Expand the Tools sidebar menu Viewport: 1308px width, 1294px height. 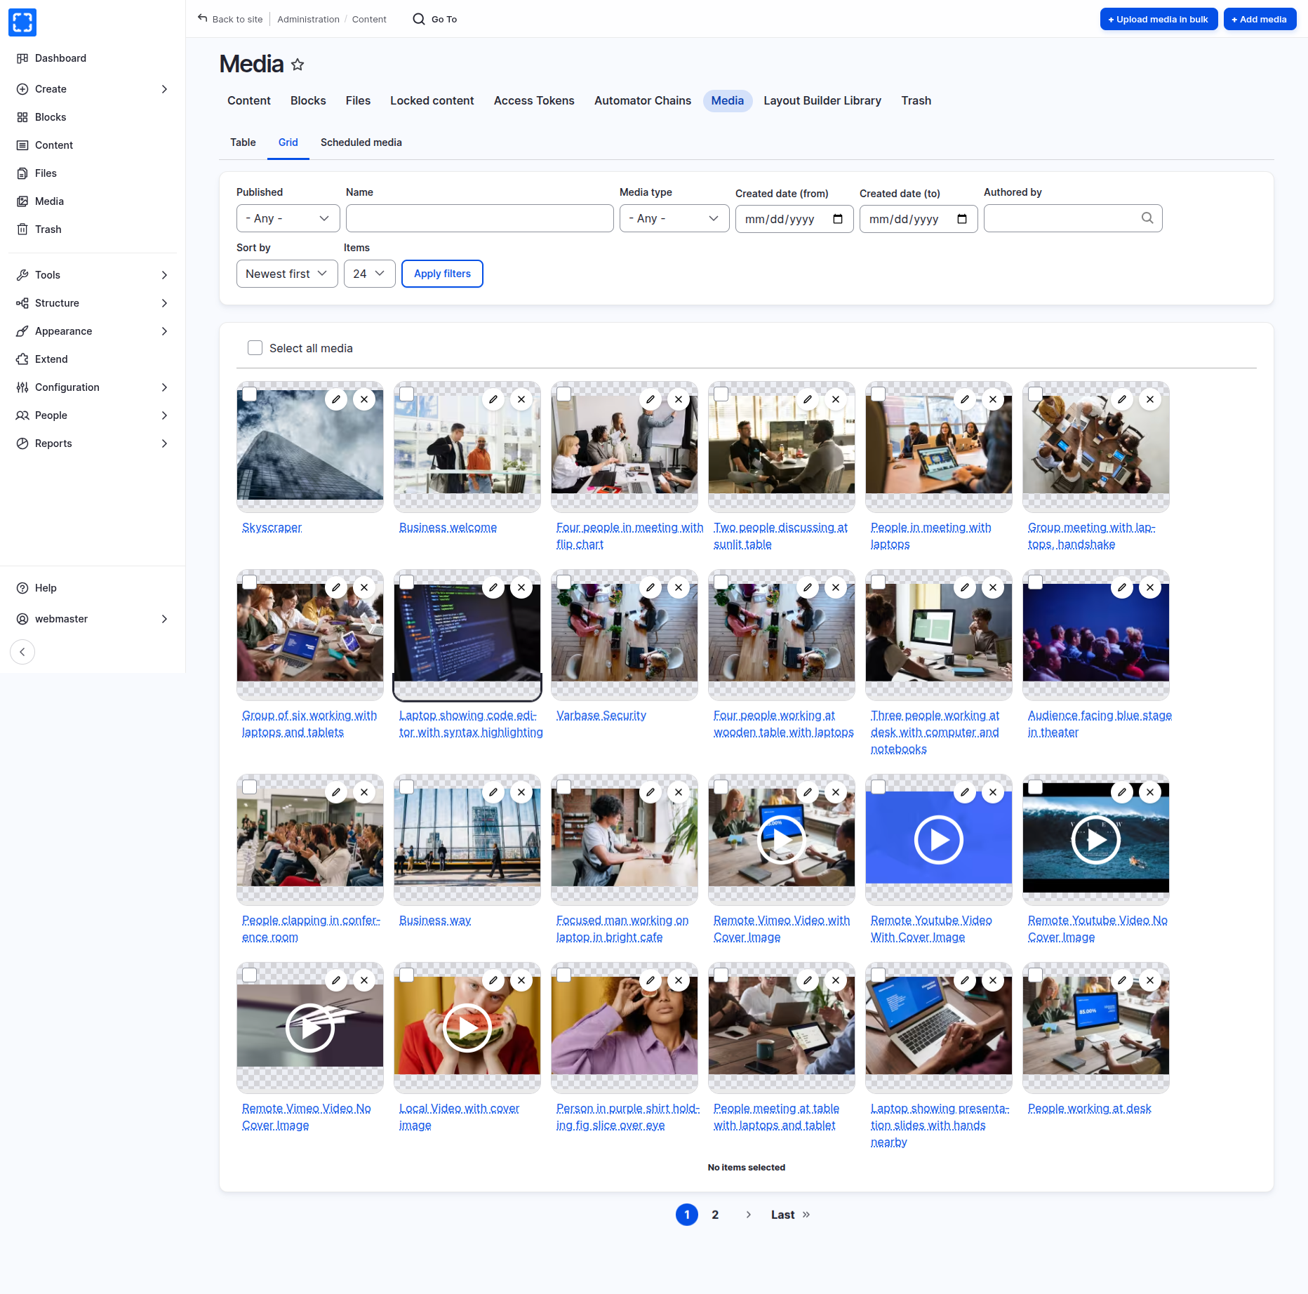(x=93, y=275)
